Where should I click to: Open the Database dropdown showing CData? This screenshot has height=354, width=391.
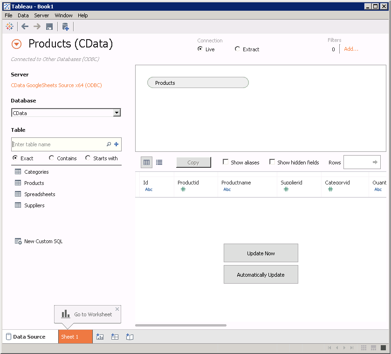pyautogui.click(x=117, y=113)
